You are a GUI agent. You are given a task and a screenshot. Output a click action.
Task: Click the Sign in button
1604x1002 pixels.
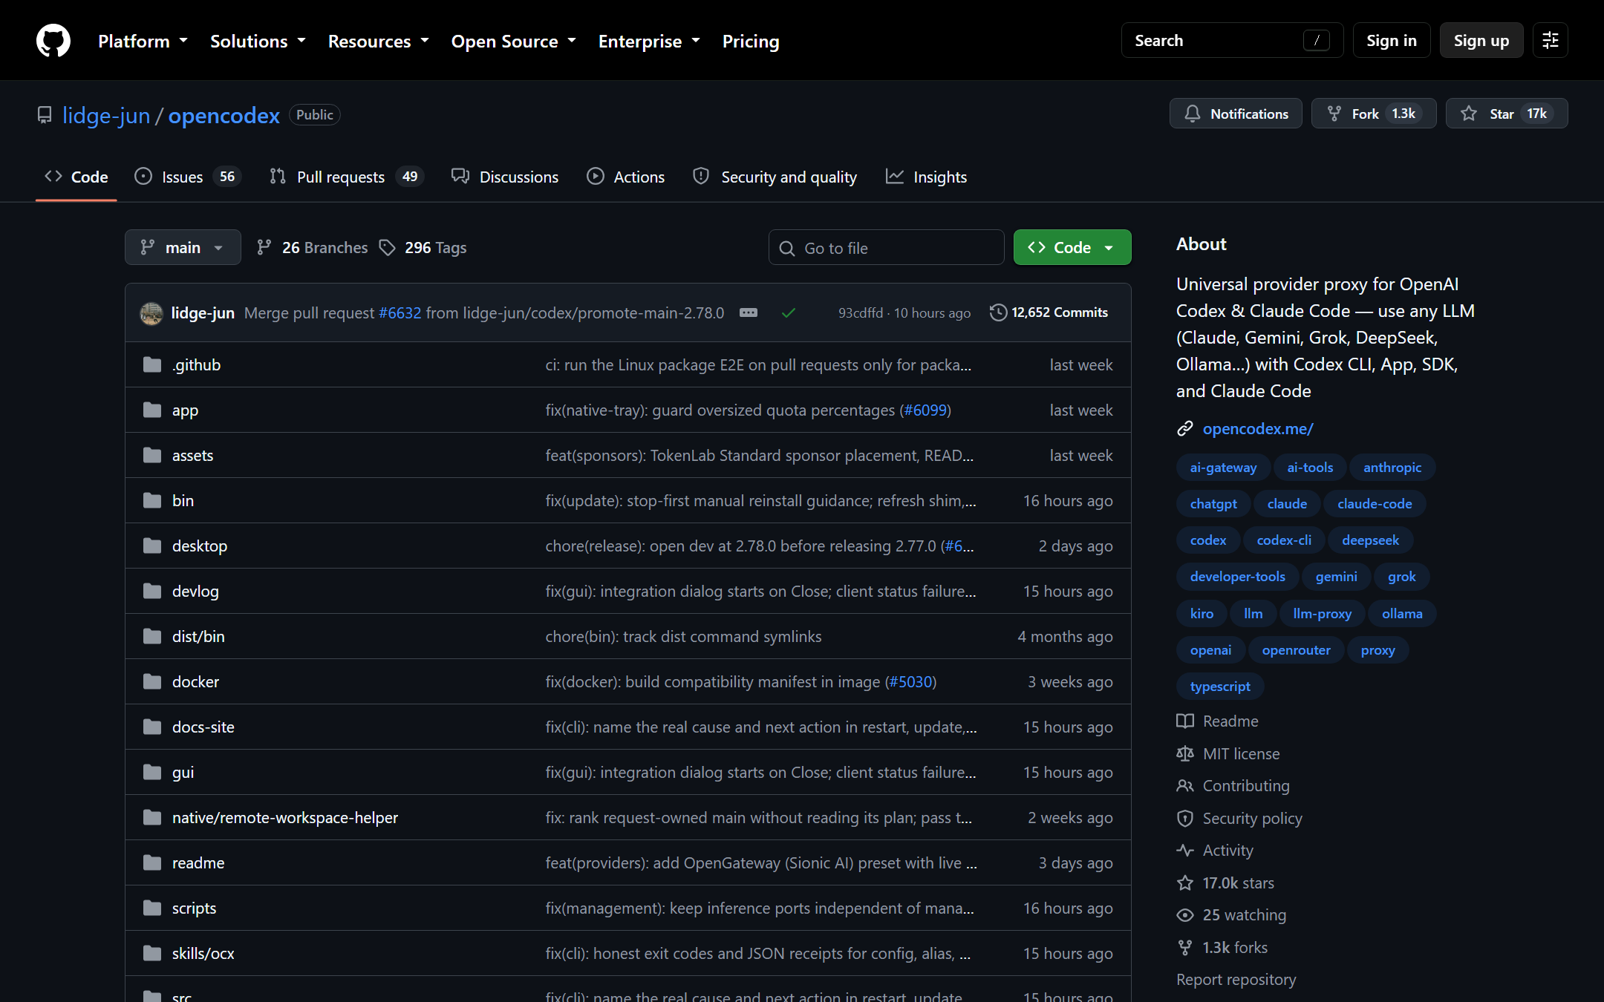(x=1392, y=40)
